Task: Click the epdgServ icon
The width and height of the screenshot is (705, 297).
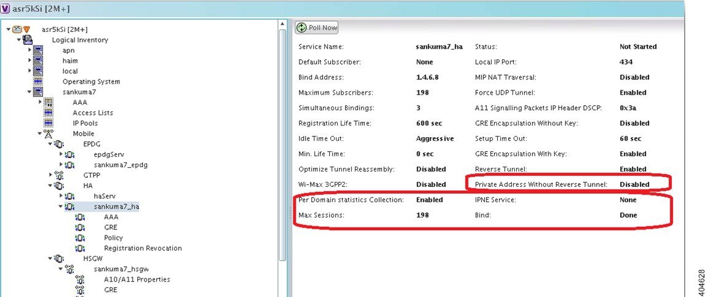Action: pyautogui.click(x=70, y=154)
